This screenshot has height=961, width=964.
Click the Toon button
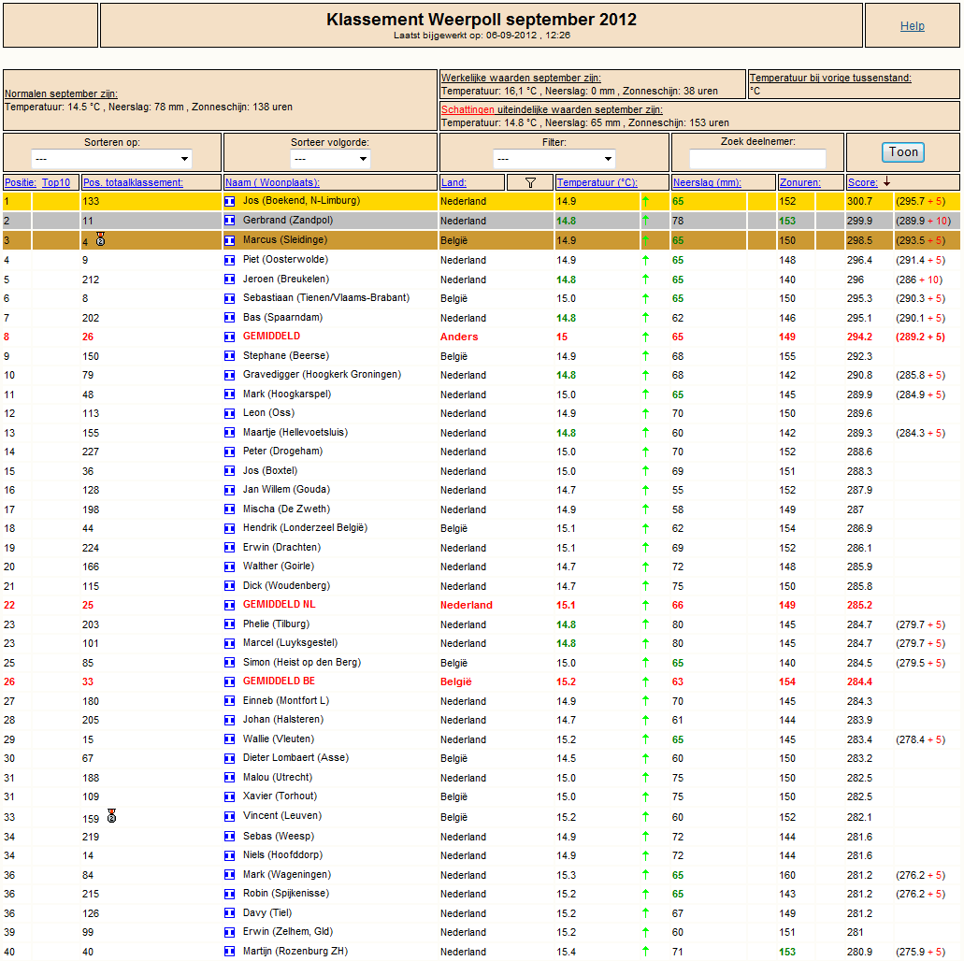[903, 151]
